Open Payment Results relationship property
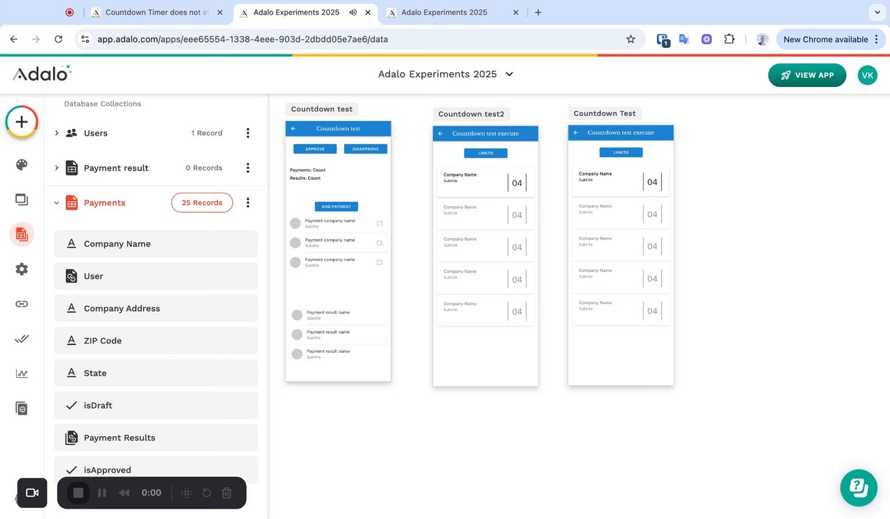Image resolution: width=890 pixels, height=519 pixels. tap(156, 438)
